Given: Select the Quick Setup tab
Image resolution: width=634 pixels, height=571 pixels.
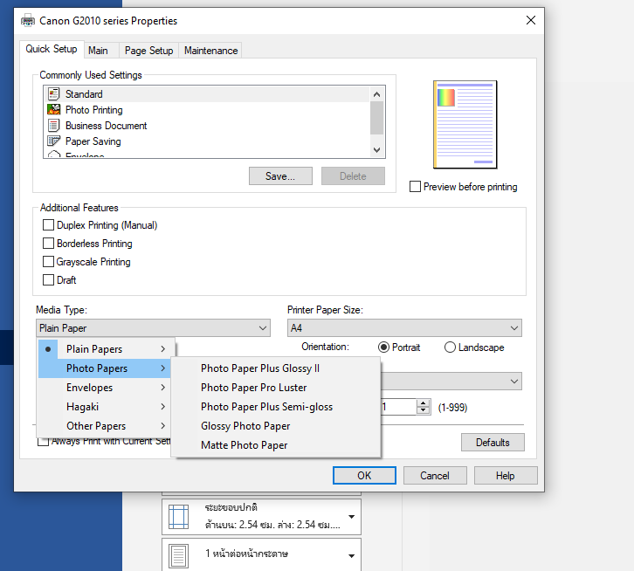Looking at the screenshot, I should 52,49.
